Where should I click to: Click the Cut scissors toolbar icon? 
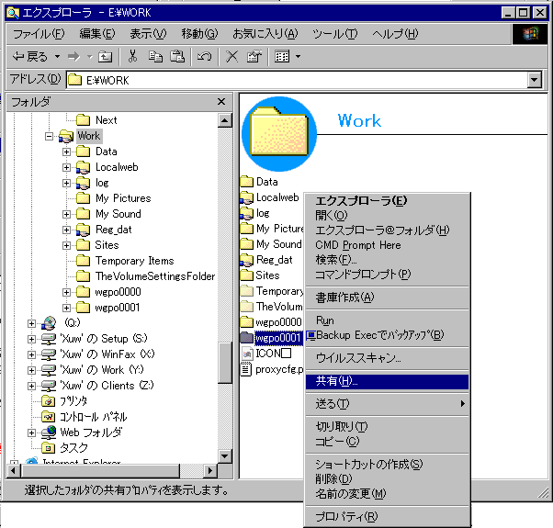pos(133,57)
